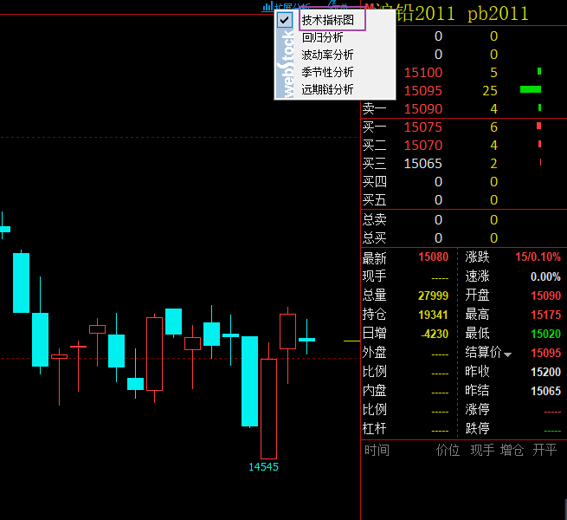
Task: Click 远期链分析 menu option
Action: [327, 89]
